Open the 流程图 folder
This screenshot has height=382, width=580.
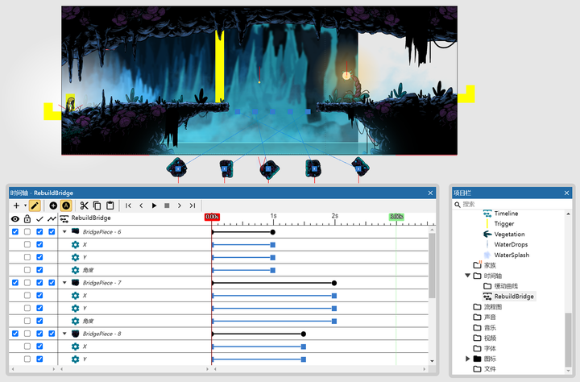click(493, 306)
